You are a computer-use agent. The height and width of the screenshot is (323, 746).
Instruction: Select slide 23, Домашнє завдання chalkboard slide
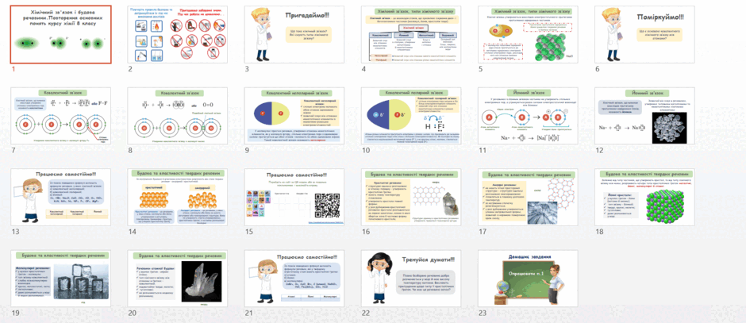pos(528,279)
